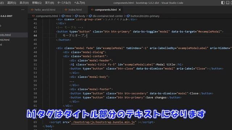Click body breadcrumb symbol icon
The image size is (232, 130).
(x=76, y=16)
